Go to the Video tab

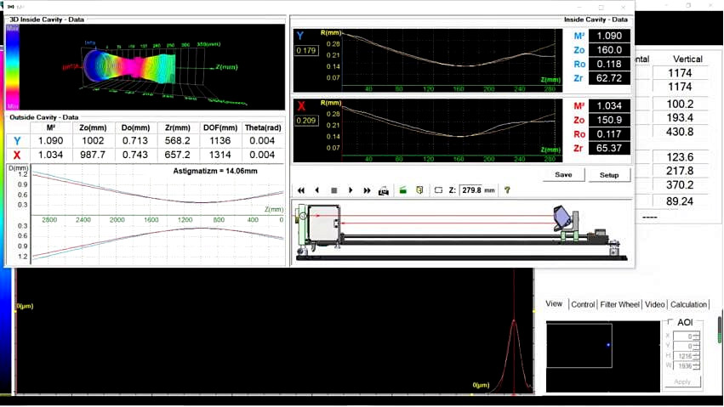click(654, 304)
